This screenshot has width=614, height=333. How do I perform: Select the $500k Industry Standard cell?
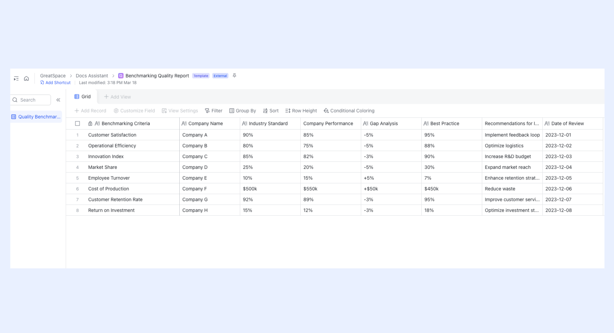pos(270,189)
